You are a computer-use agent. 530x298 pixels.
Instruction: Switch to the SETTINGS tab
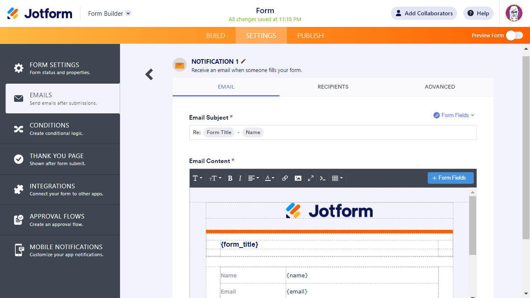coord(261,36)
